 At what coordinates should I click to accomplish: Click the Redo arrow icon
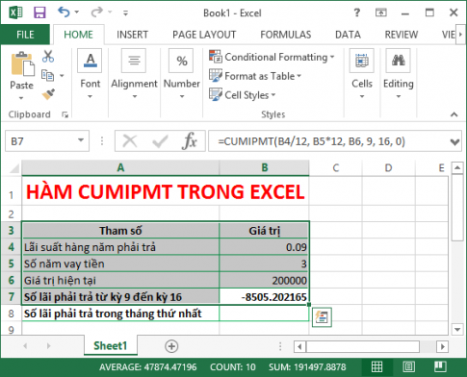(96, 13)
